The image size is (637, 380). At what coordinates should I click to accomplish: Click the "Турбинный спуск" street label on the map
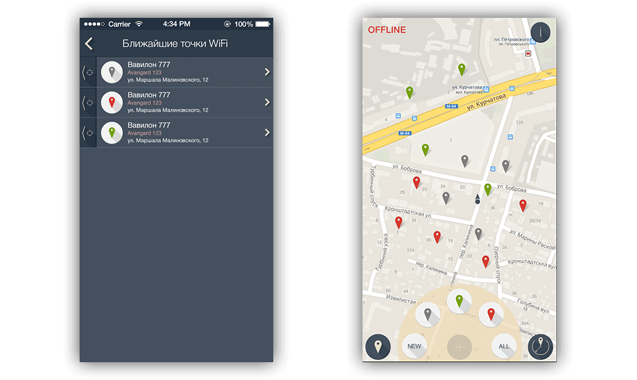(373, 186)
